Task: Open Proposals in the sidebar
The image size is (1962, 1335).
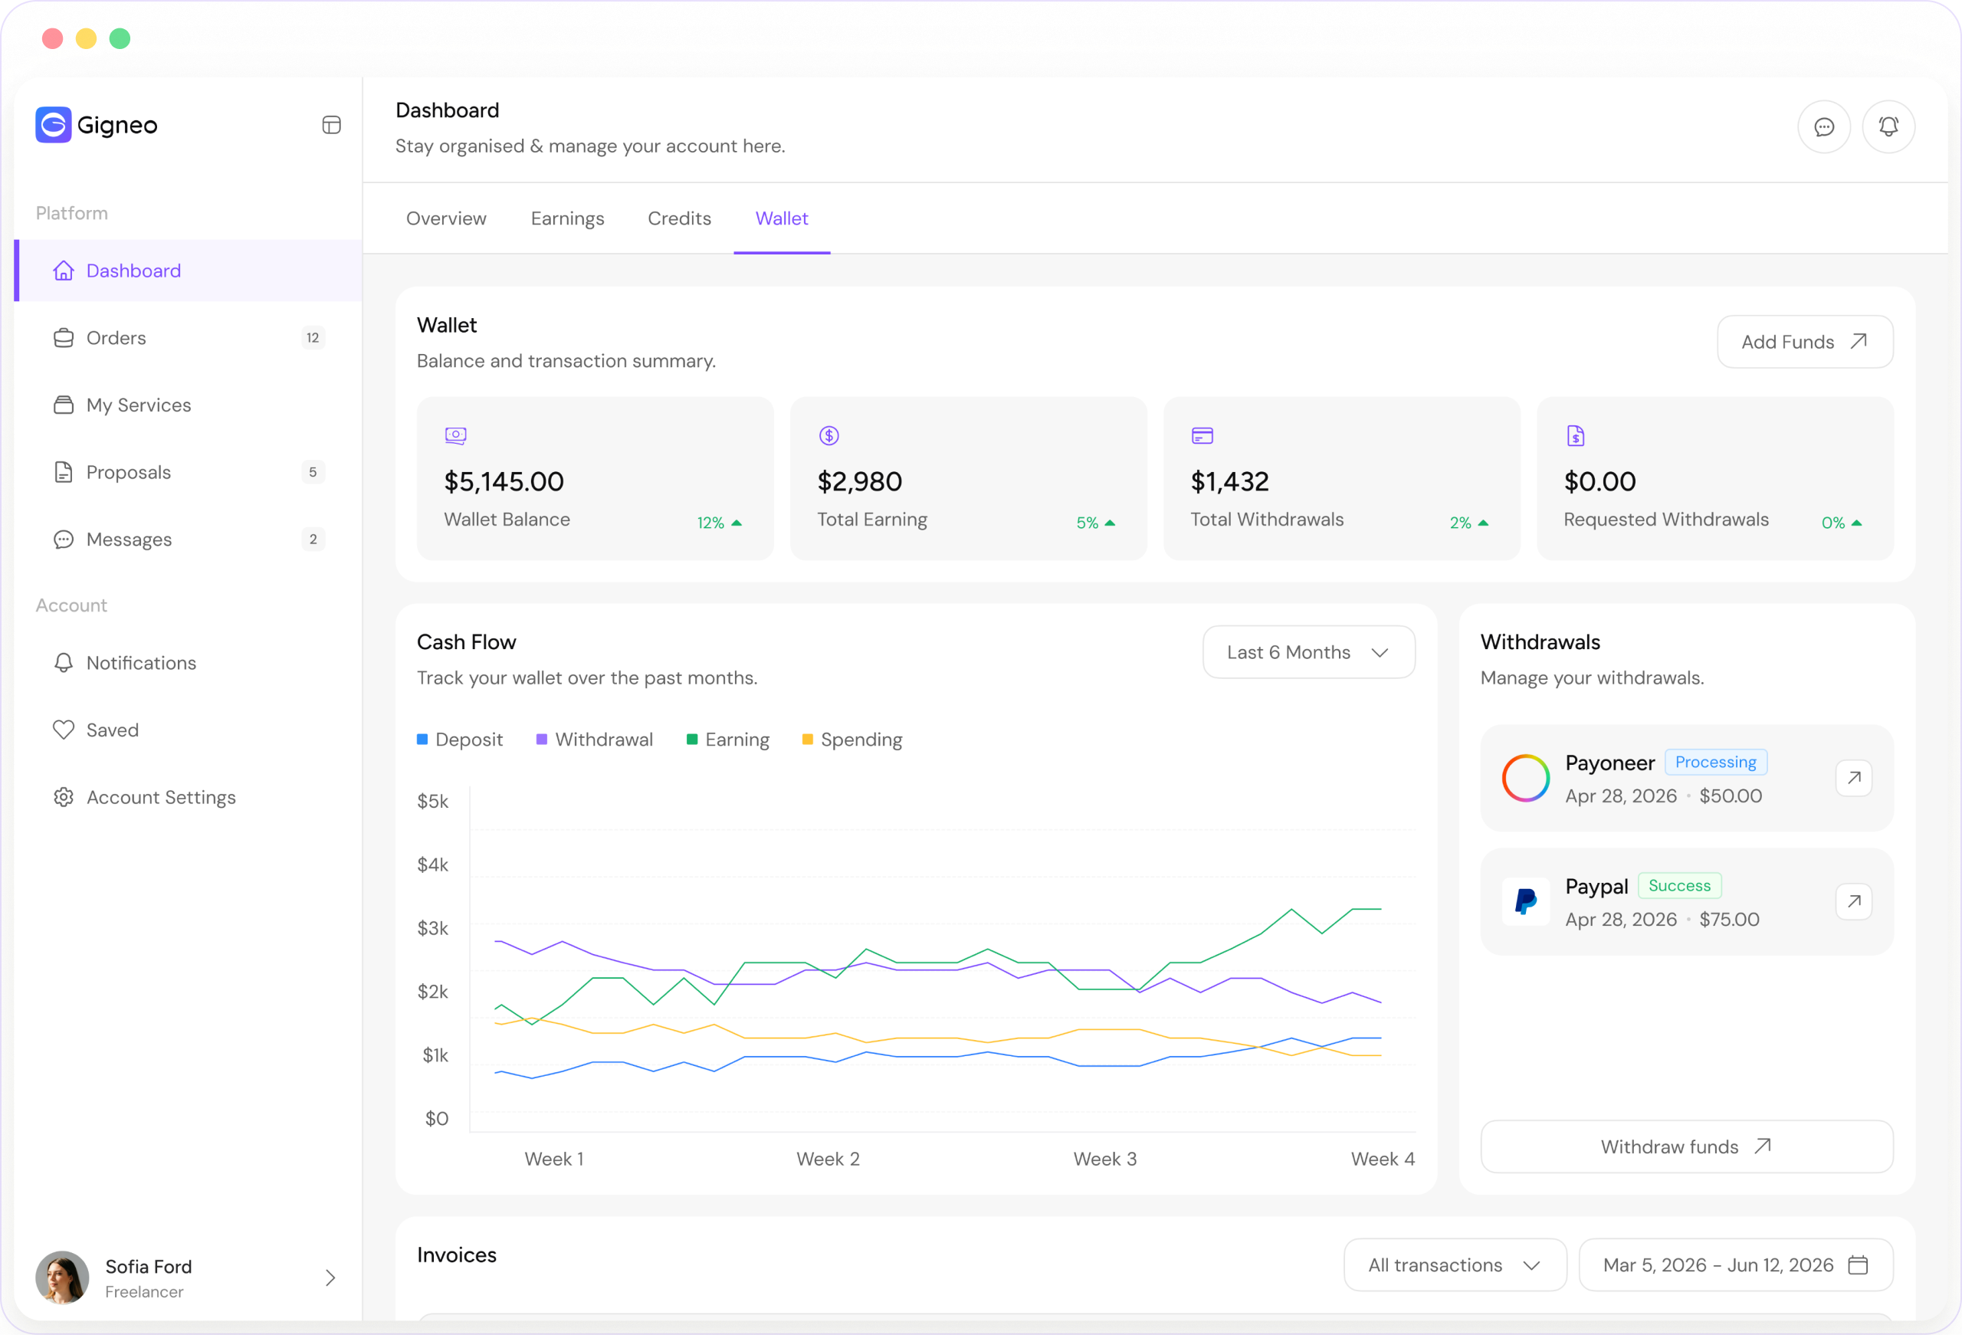Action: coord(189,472)
